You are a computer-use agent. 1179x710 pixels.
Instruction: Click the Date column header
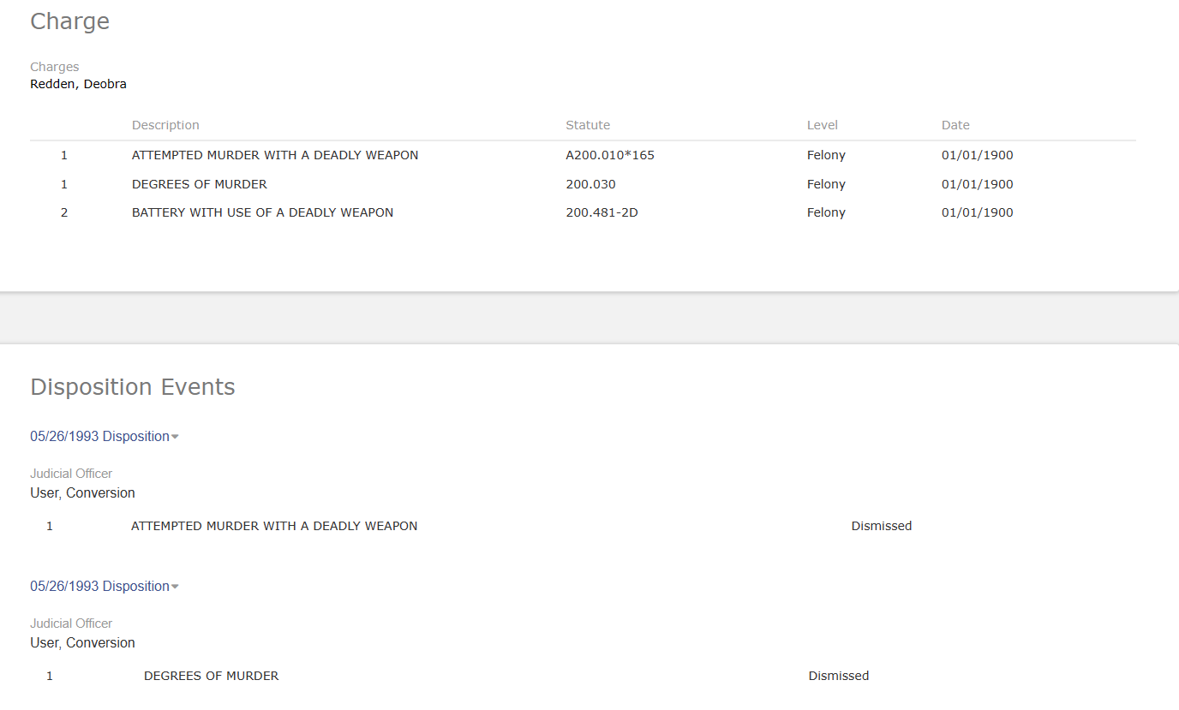point(955,125)
